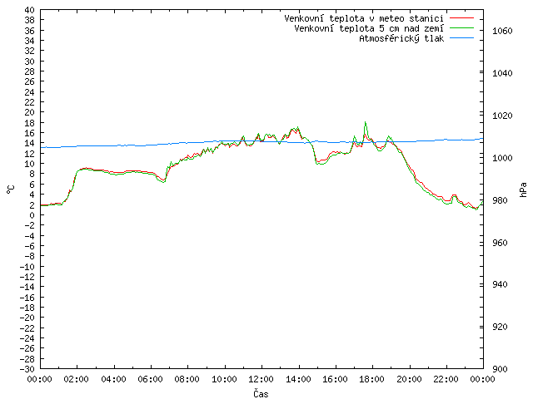Click the red legend line sample
533x399 pixels.
pyautogui.click(x=461, y=17)
